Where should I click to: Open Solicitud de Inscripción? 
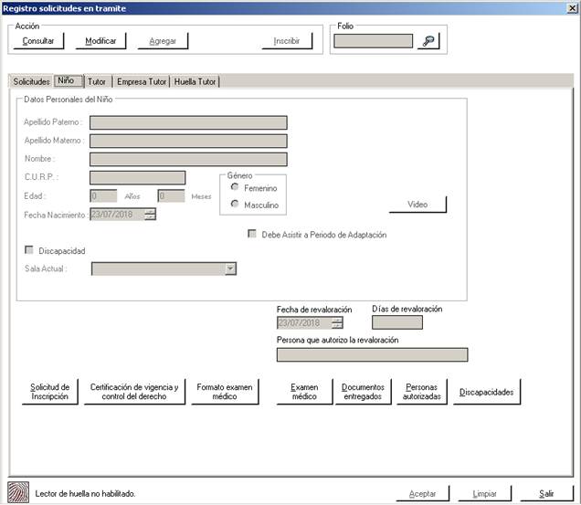[50, 392]
